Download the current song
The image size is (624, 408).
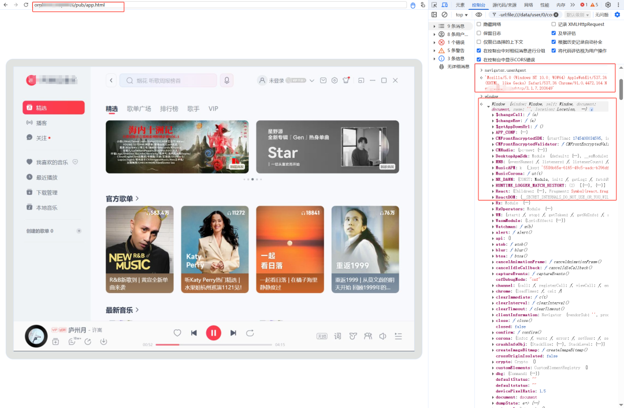pos(103,342)
